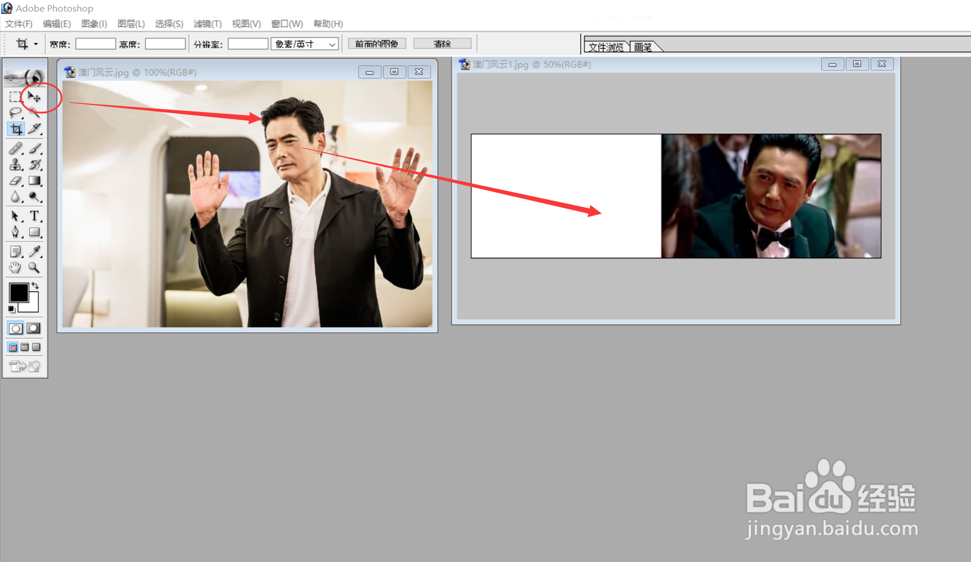The height and width of the screenshot is (562, 971).
Task: Select the Notes tool
Action: [x=16, y=251]
